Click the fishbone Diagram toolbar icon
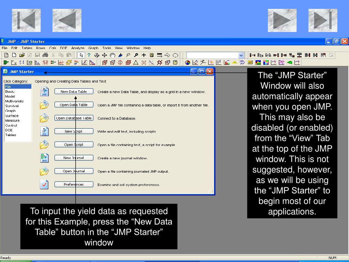The width and height of the screenshot is (349, 262). 242,63
